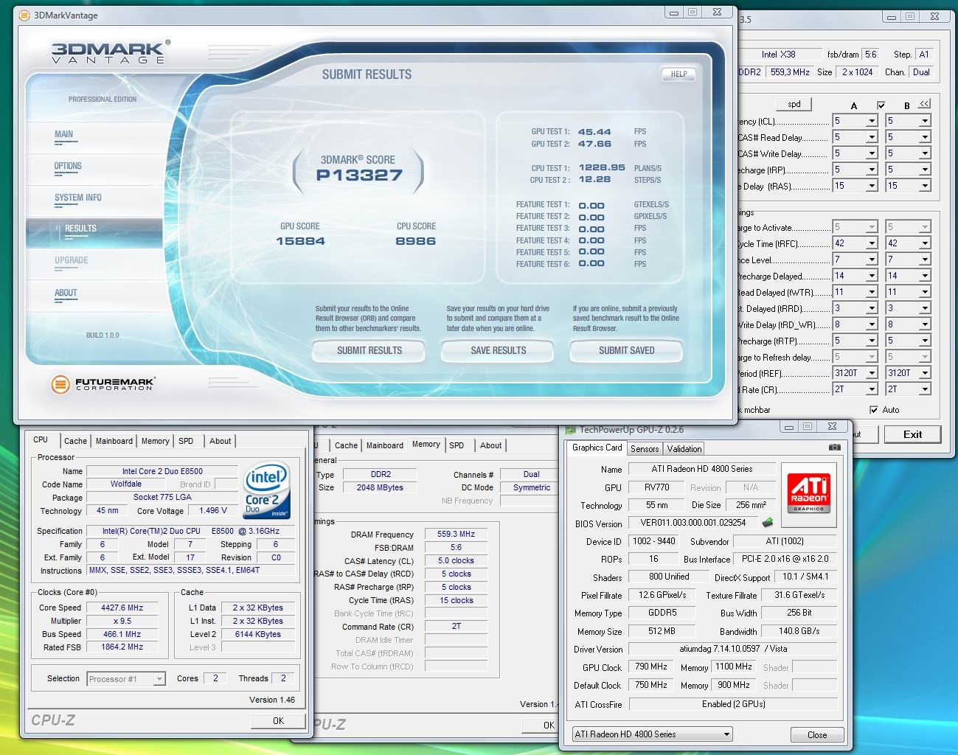Click the Close button in GPU-Z
The height and width of the screenshot is (755, 958).
(x=817, y=735)
